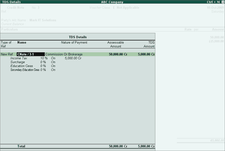
Task: Click the Education Cess 0 % row
Action: (33, 66)
